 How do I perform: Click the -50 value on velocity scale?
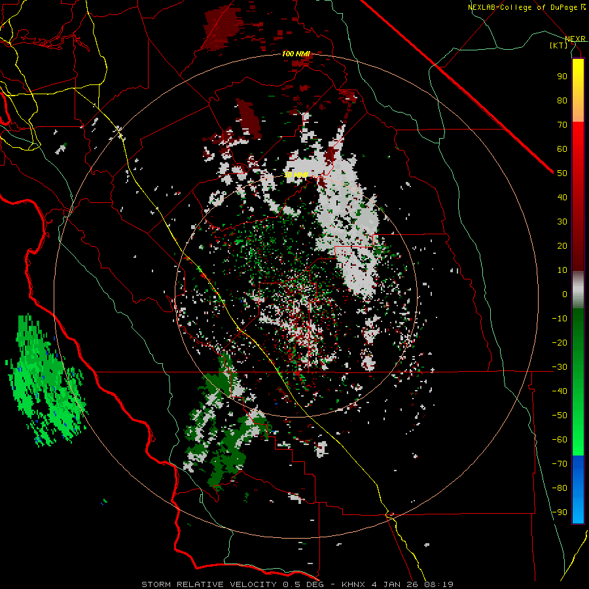coord(560,416)
